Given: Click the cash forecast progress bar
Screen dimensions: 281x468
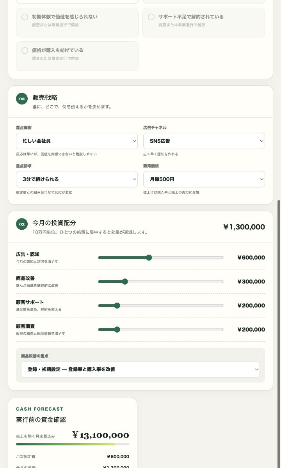Looking at the screenshot, I should click(x=73, y=444).
